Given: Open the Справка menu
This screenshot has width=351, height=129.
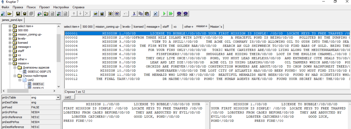Looking at the screenshot, I should (x=78, y=7).
